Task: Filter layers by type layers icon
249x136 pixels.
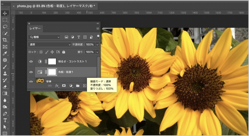Action: [x=78, y=37]
